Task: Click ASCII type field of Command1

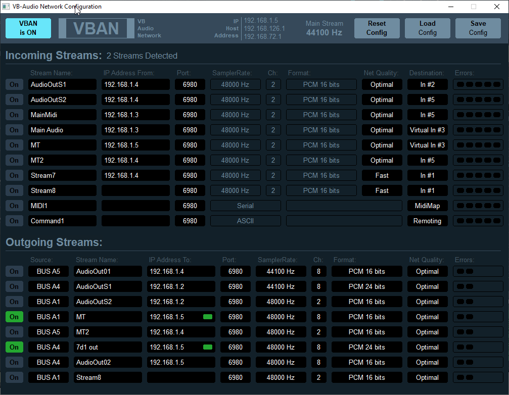Action: 246,221
